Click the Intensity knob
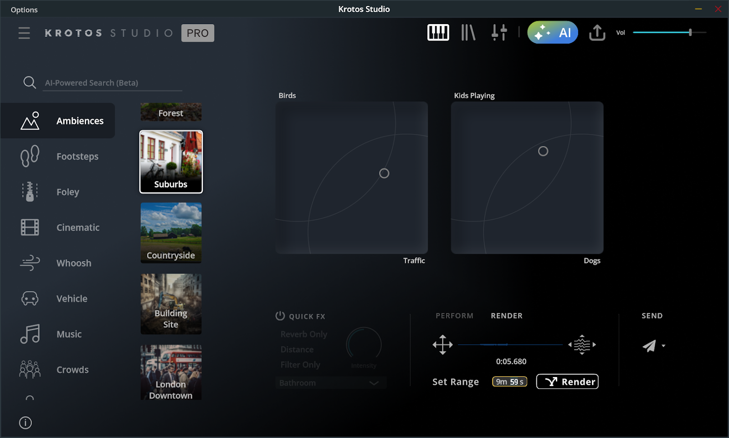 364,344
